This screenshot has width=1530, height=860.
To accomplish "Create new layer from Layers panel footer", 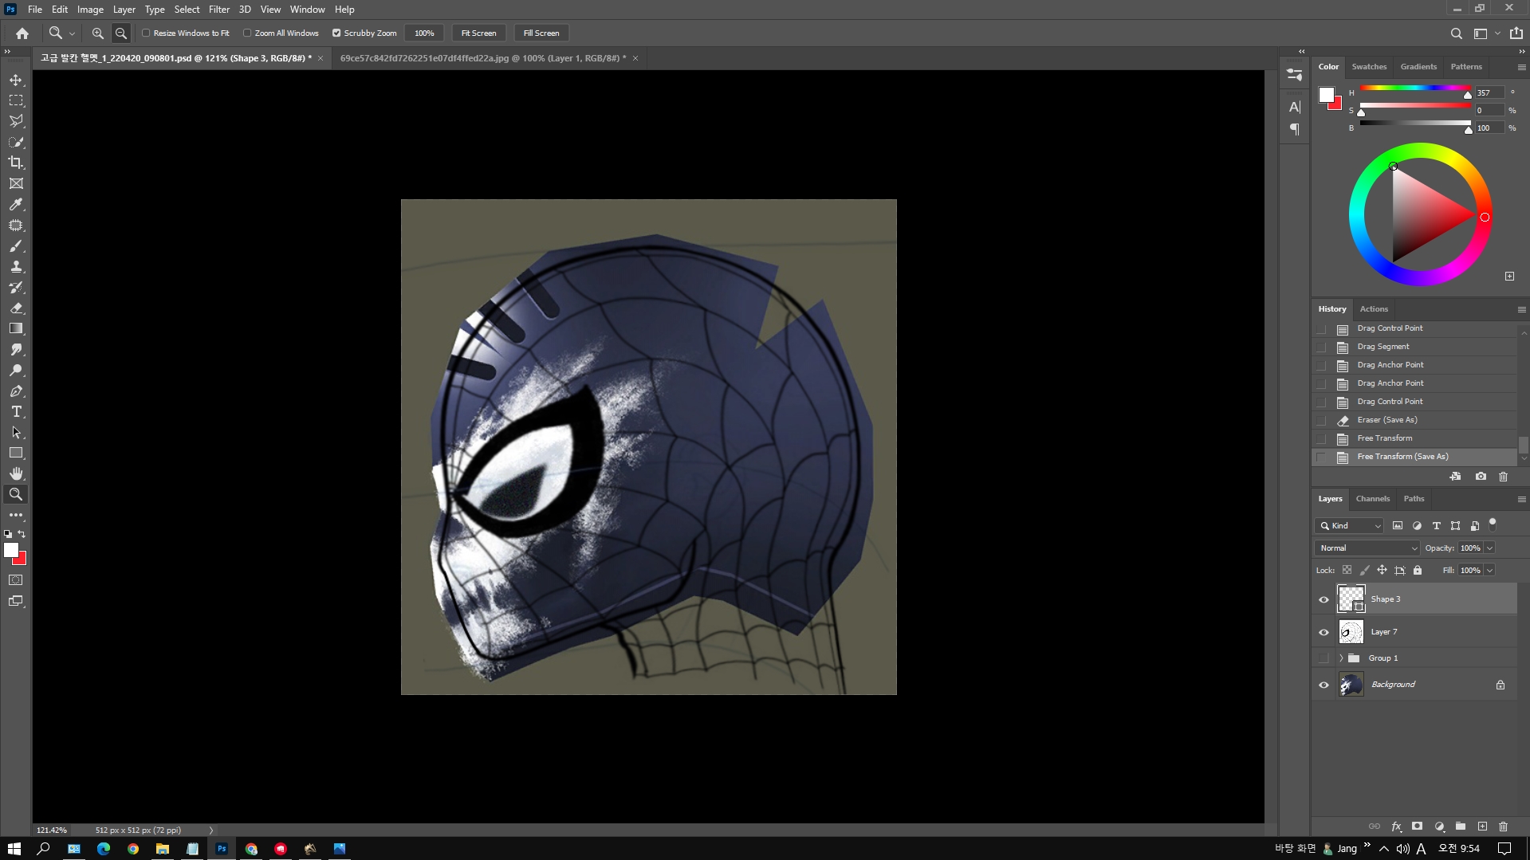I will [1482, 827].
